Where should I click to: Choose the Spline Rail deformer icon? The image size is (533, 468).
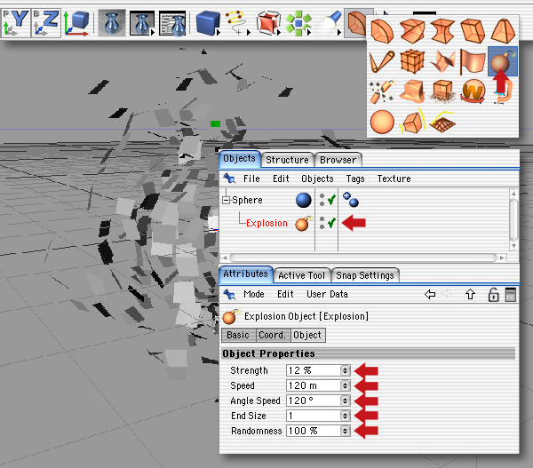pos(442,122)
